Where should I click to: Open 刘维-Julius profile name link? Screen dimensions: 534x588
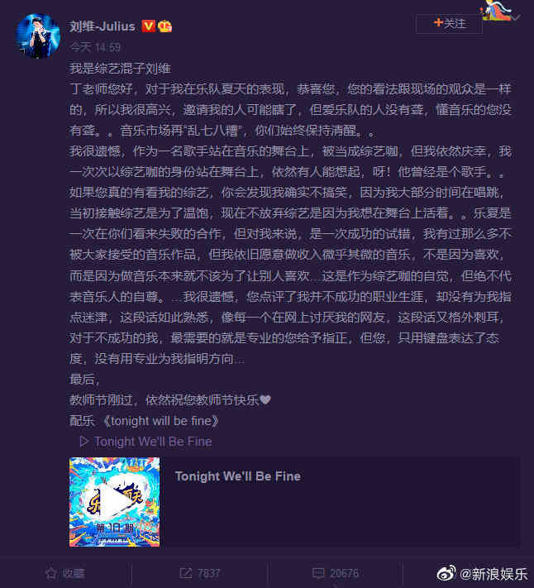click(x=103, y=26)
